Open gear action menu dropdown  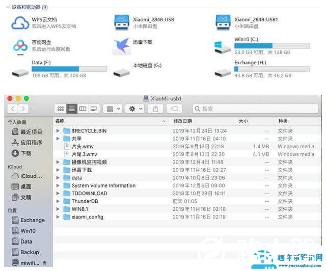coord(135,109)
